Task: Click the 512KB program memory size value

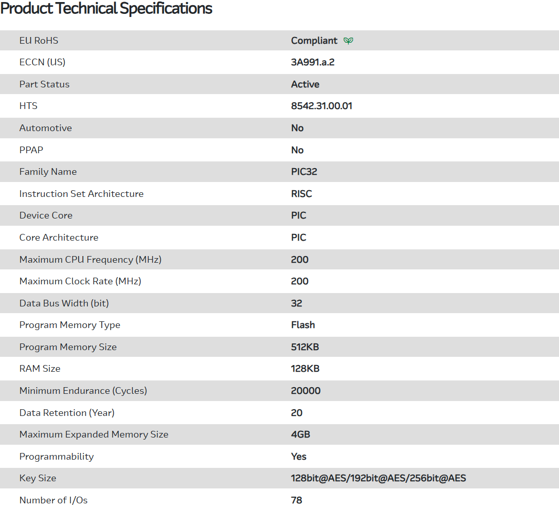Action: pyautogui.click(x=305, y=347)
